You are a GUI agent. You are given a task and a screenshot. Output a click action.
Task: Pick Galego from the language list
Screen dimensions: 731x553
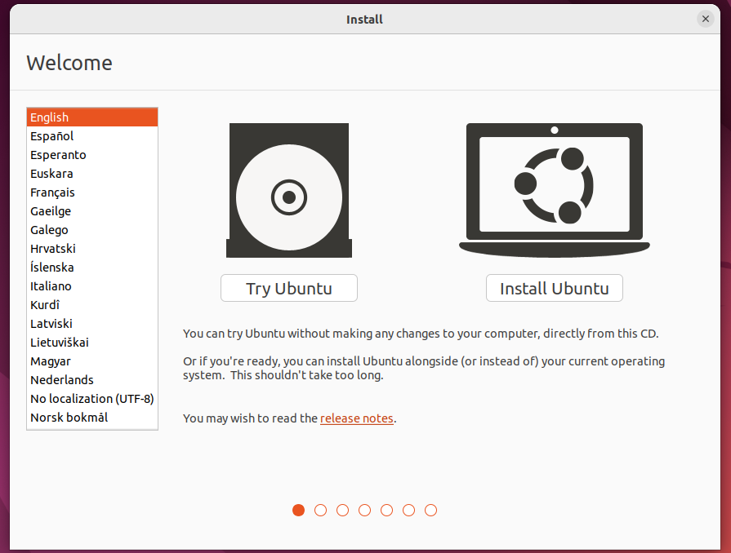click(x=92, y=229)
